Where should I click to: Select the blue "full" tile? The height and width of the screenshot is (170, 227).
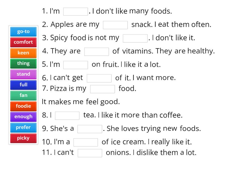point(23,85)
